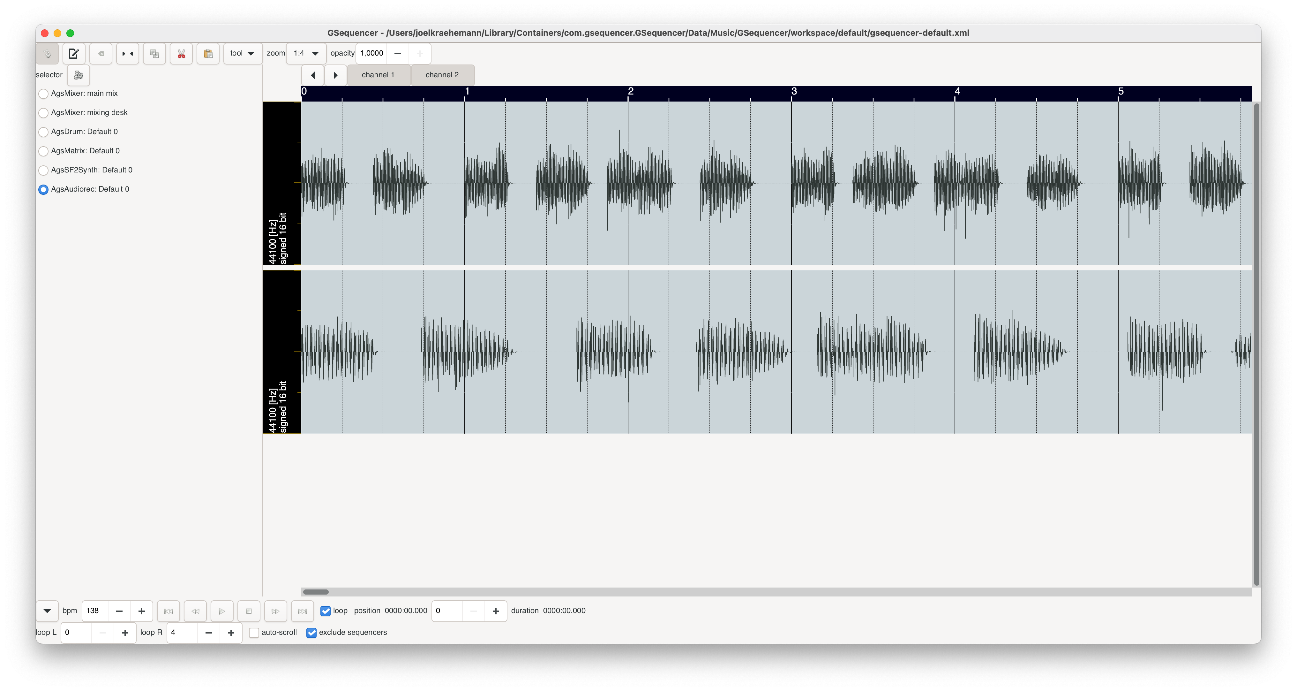Enable auto-scroll
Image resolution: width=1297 pixels, height=691 pixels.
tap(254, 633)
